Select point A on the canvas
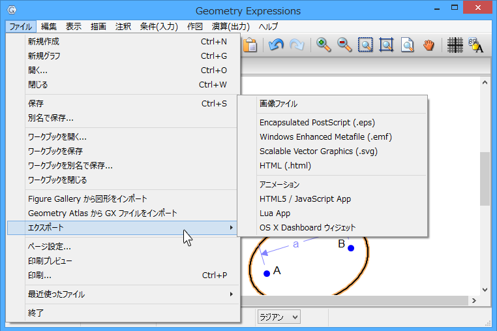Image resolution: width=497 pixels, height=331 pixels. (267, 274)
